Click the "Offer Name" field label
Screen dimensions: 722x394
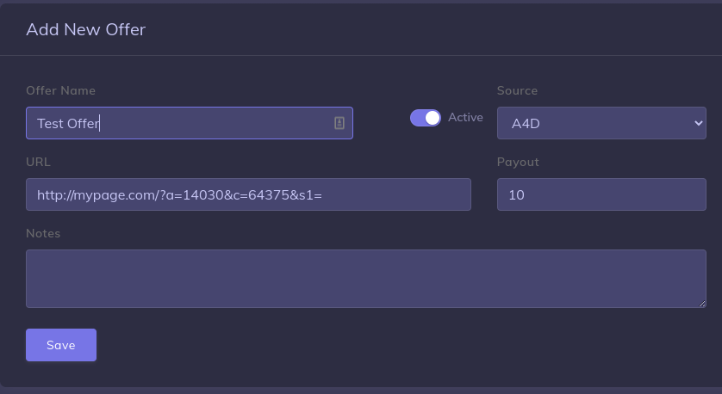point(60,90)
